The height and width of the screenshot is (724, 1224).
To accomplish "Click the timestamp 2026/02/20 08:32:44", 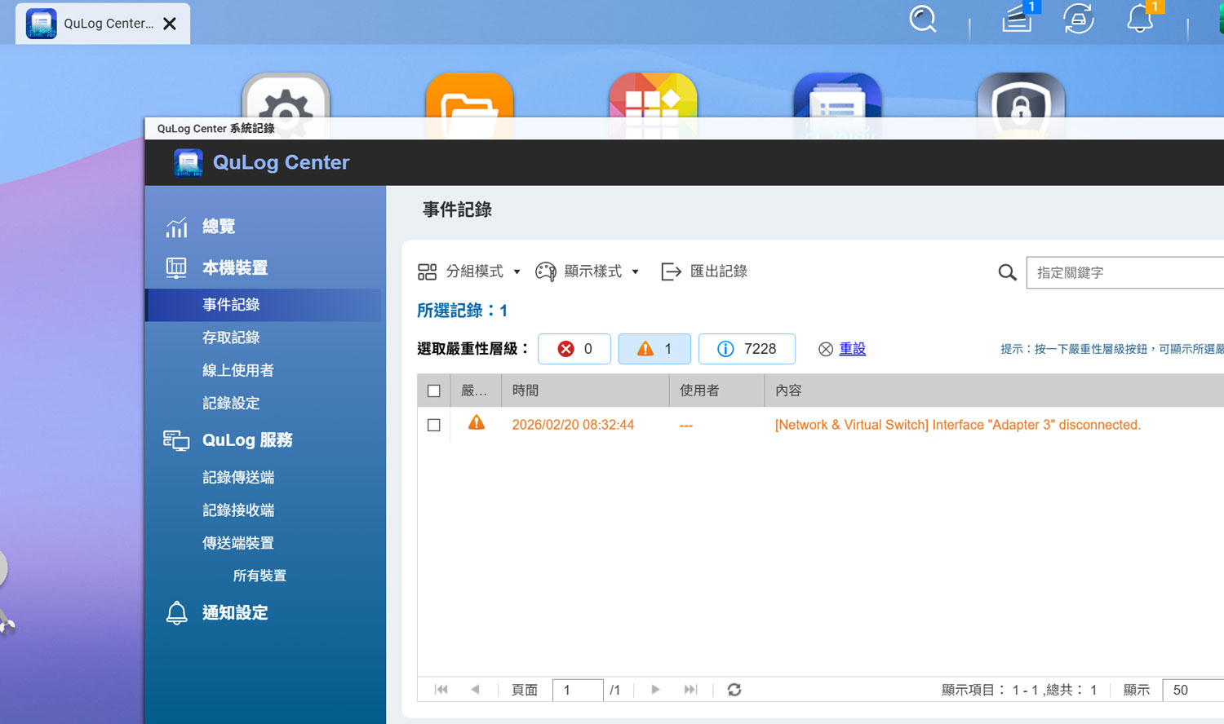I will pos(573,425).
